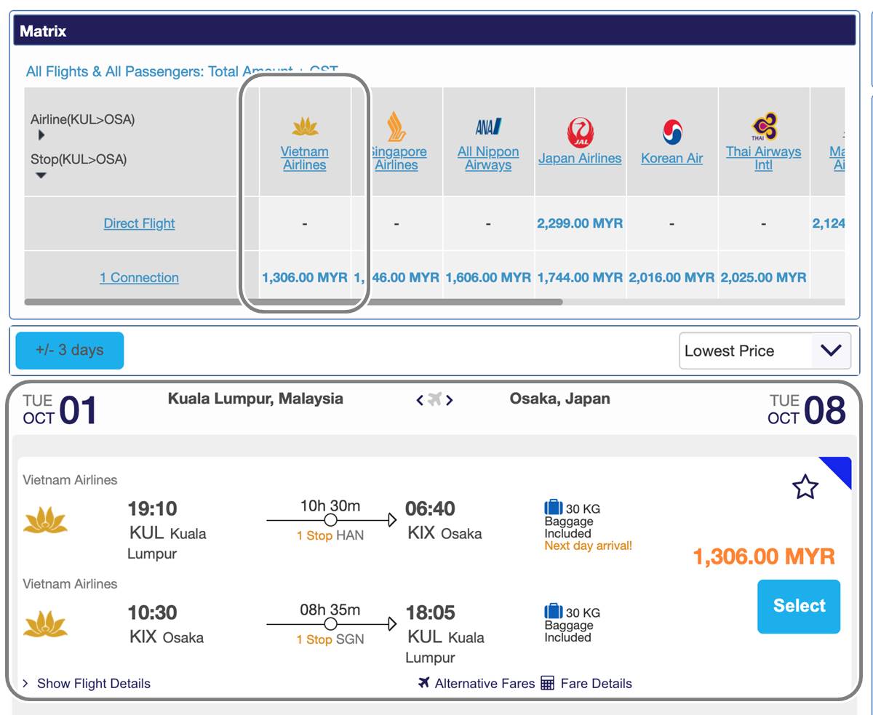Select the 2,299.00 MYR Japan Airlines direct fare
This screenshot has height=715, width=873.
(580, 223)
